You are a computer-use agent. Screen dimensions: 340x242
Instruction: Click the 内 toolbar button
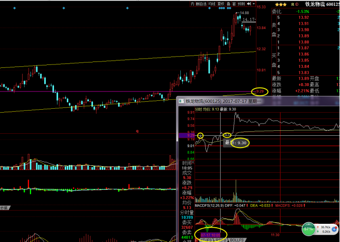click(193, 3)
